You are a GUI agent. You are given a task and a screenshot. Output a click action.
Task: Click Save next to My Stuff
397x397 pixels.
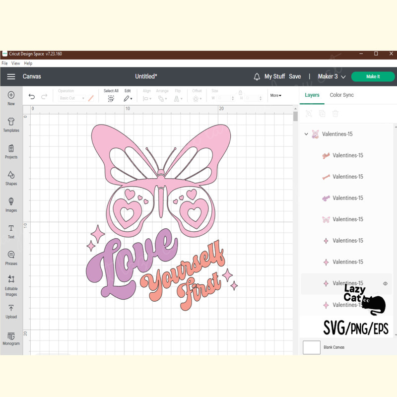tap(295, 76)
